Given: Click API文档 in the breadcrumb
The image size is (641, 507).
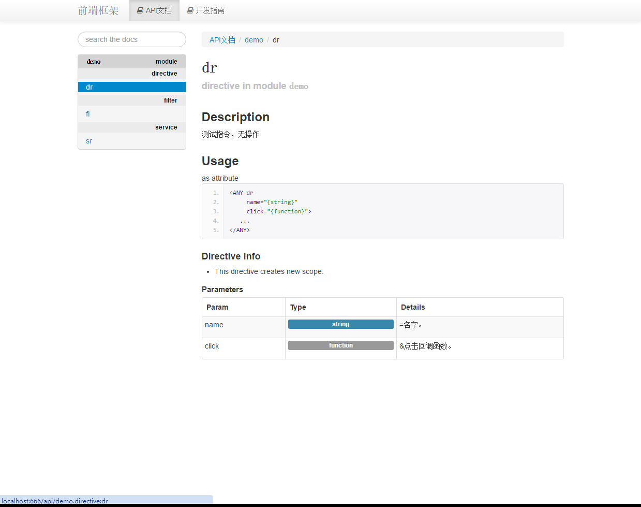Looking at the screenshot, I should [222, 39].
